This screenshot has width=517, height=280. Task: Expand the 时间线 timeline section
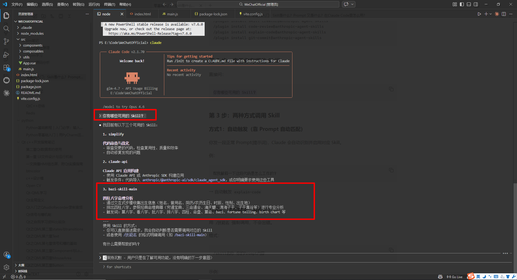[22, 271]
